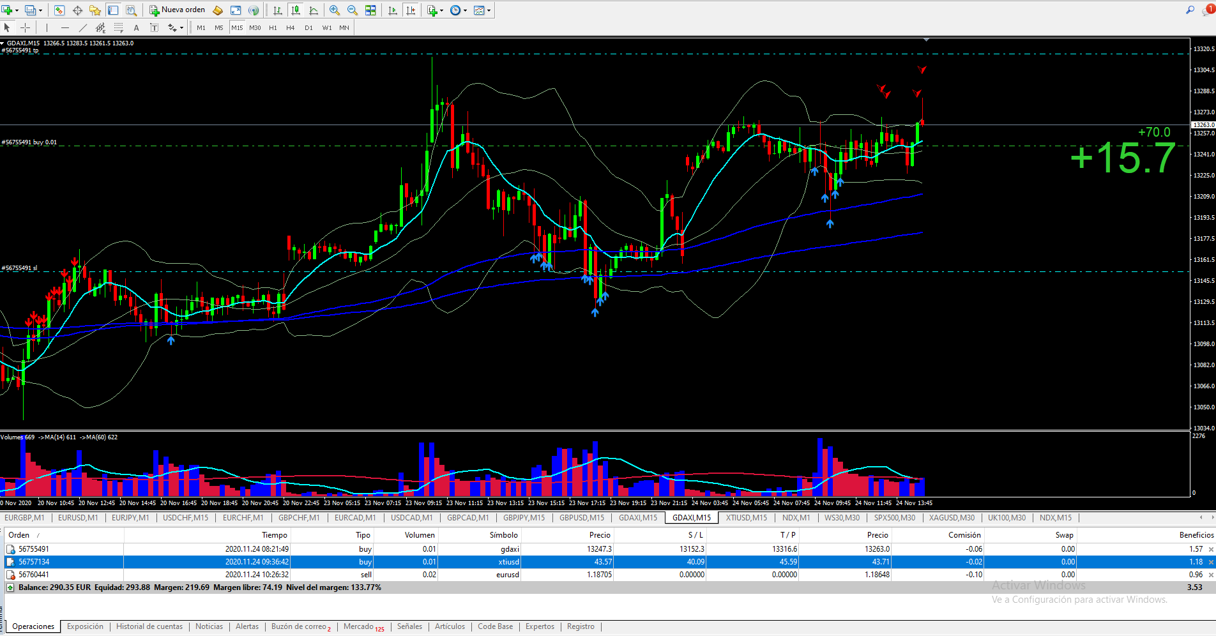Open the GDAXI,M15 chart menu triangle

[x=3, y=43]
